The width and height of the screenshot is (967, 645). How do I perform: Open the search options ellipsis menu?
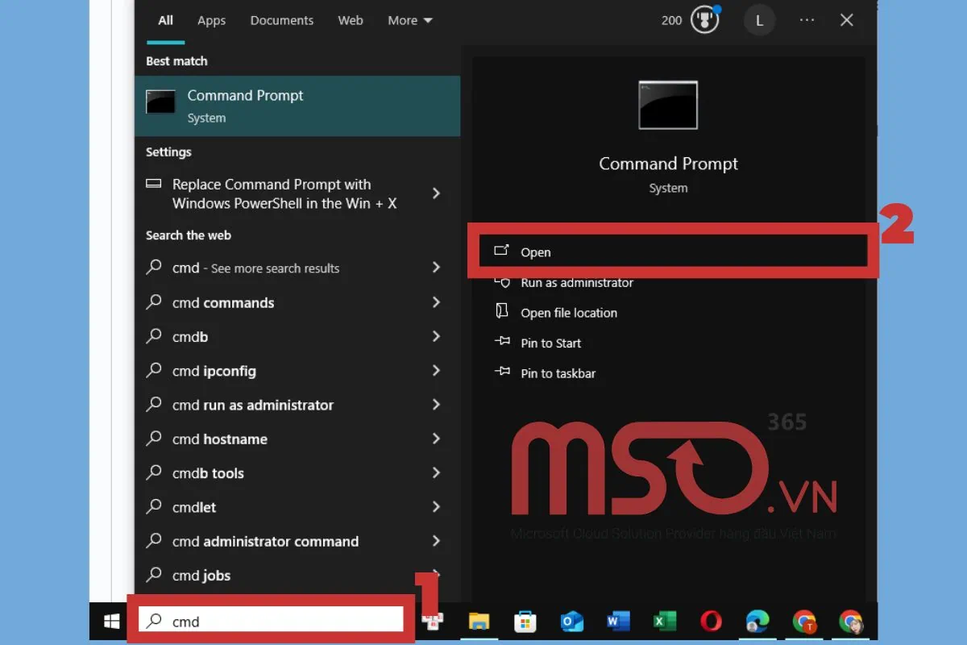pos(807,20)
